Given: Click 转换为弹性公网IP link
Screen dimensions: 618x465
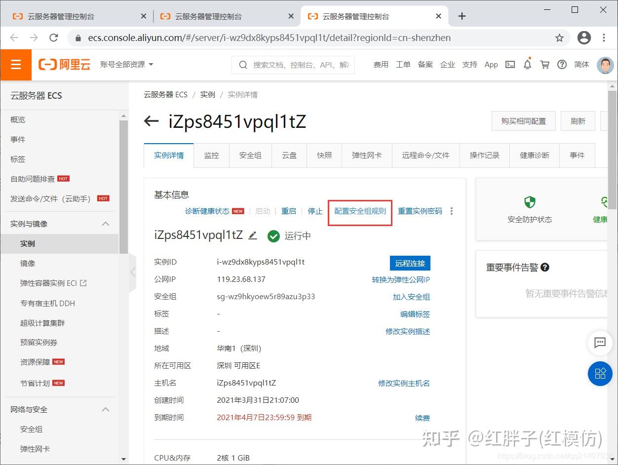Looking at the screenshot, I should pos(401,279).
